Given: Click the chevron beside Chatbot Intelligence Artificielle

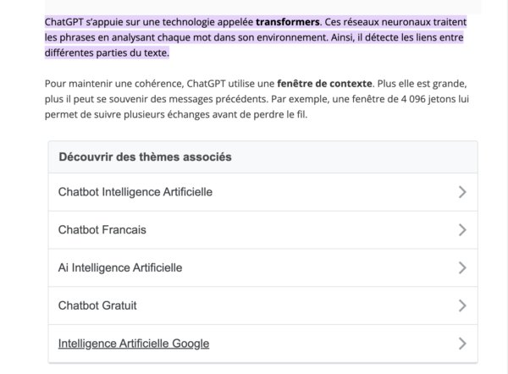Looking at the screenshot, I should [x=462, y=192].
